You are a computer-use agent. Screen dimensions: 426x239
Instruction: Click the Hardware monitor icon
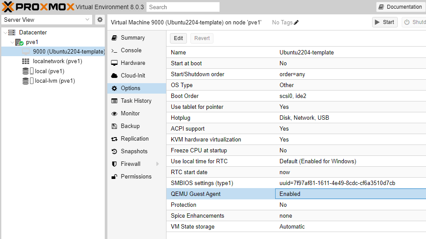click(x=114, y=63)
